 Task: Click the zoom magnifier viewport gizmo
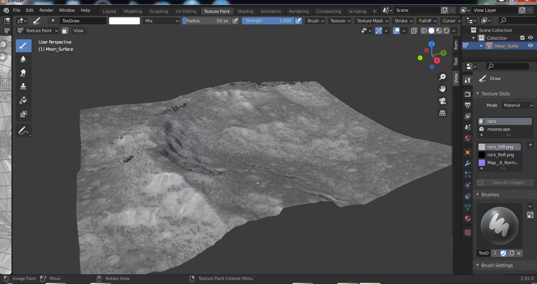tap(442, 77)
